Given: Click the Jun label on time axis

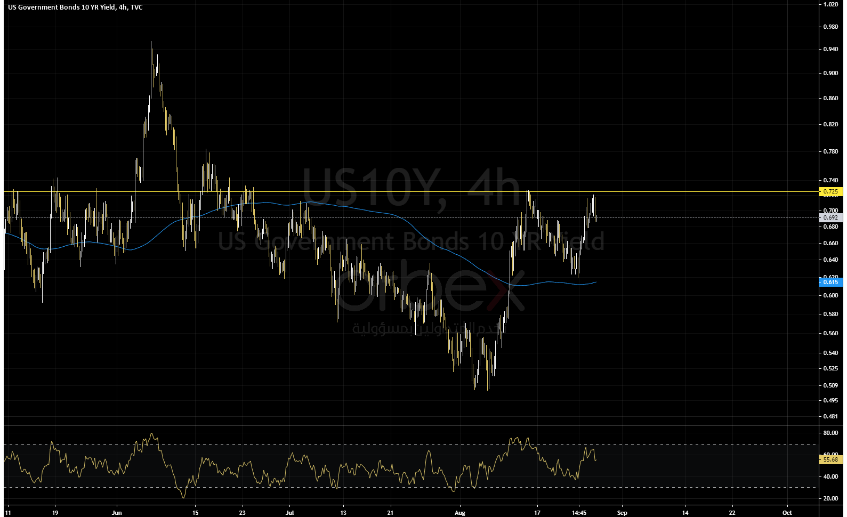Looking at the screenshot, I should [117, 513].
